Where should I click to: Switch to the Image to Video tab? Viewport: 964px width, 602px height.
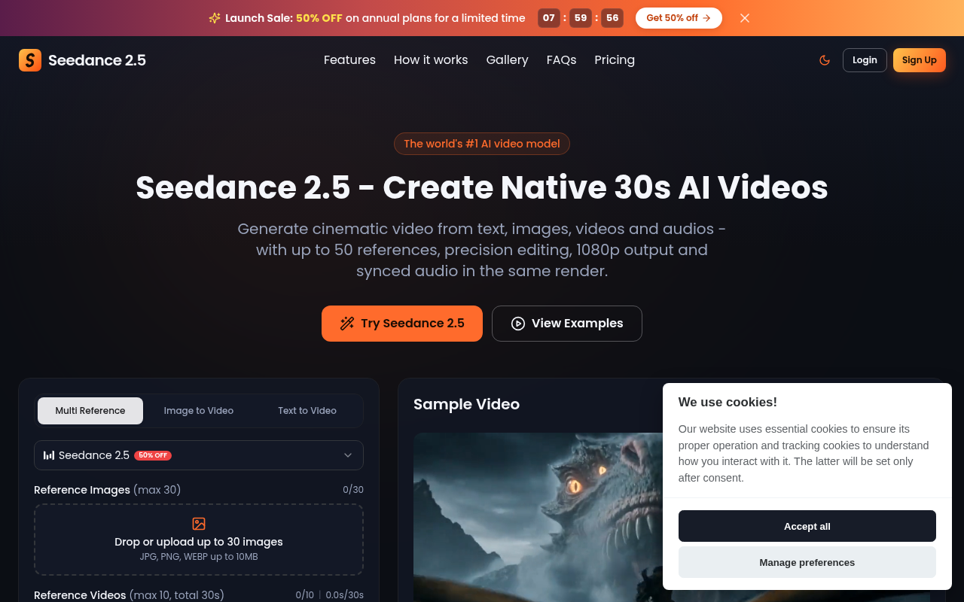pos(199,411)
